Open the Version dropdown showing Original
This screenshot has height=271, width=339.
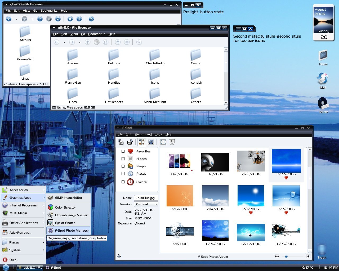click(x=146, y=204)
